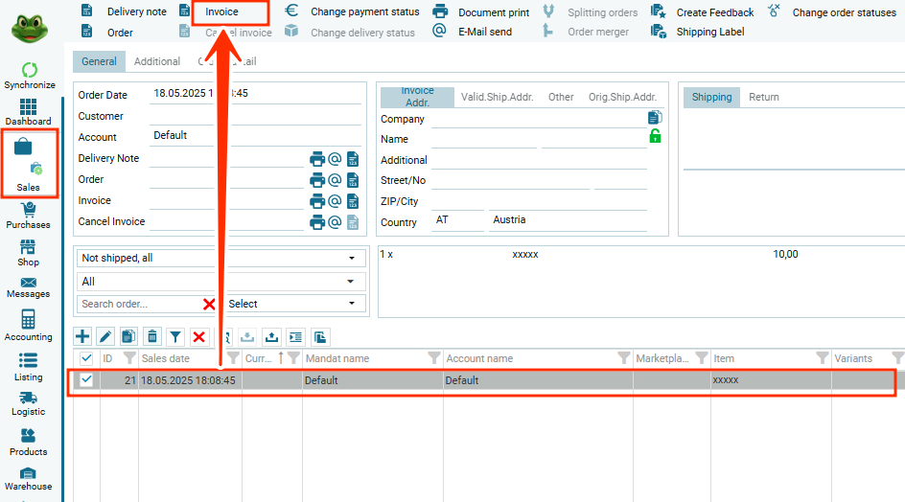905x502 pixels.
Task: Delete order using the trash icon
Action: pos(151,336)
